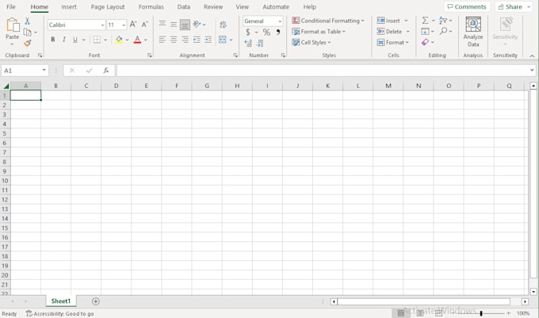Click the Share button
This screenshot has width=539, height=318.
click(x=510, y=7)
